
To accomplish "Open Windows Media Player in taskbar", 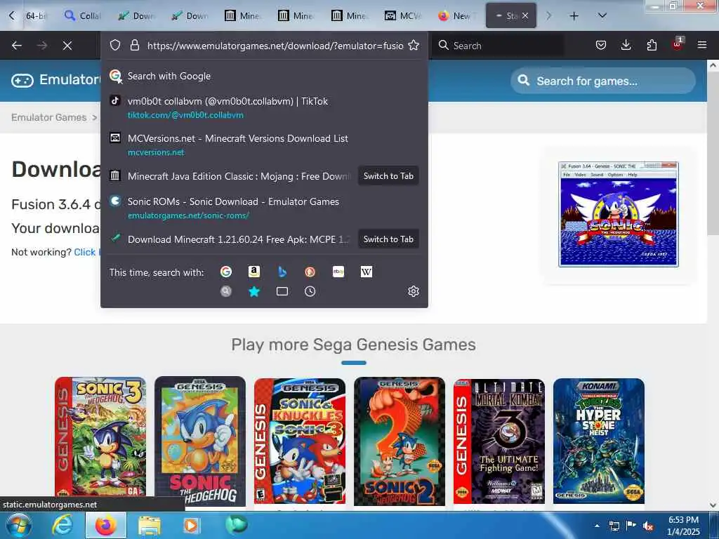I will [x=191, y=526].
